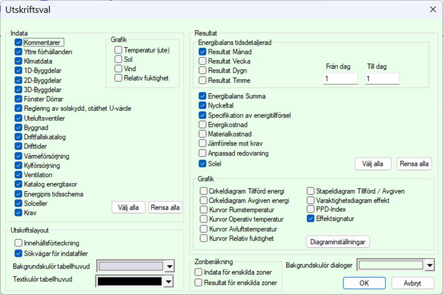Viewport: 443px width, 295px height.
Task: Expand Textkulör tabellhuvud color dropdown
Action: tap(169, 281)
